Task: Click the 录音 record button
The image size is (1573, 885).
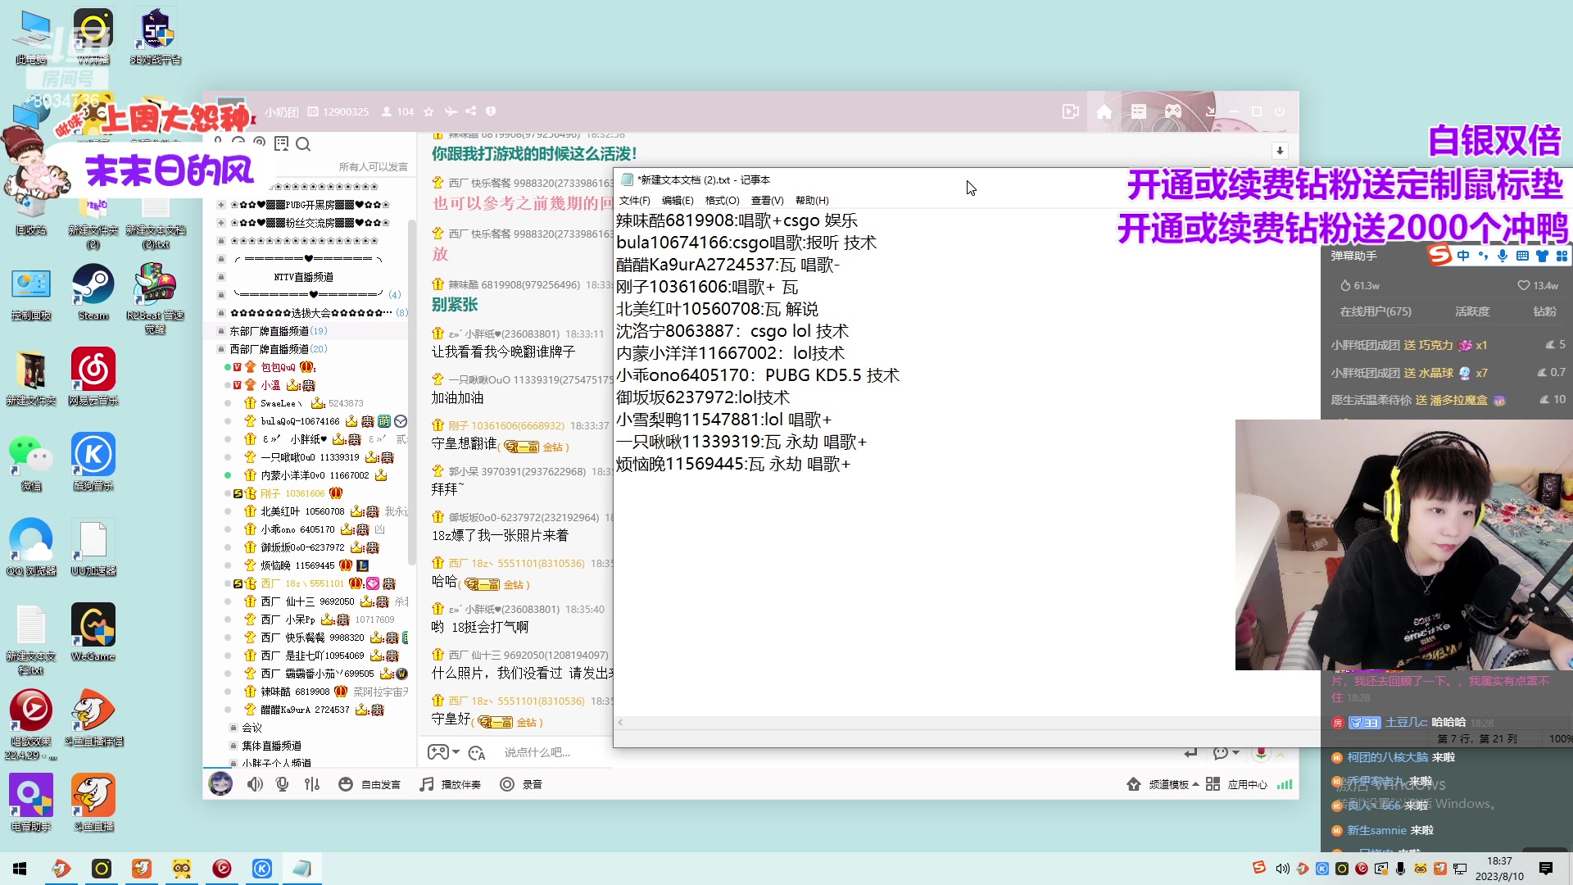Action: coord(521,784)
